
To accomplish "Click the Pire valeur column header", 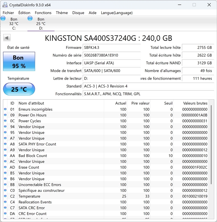I will tap(139, 103).
